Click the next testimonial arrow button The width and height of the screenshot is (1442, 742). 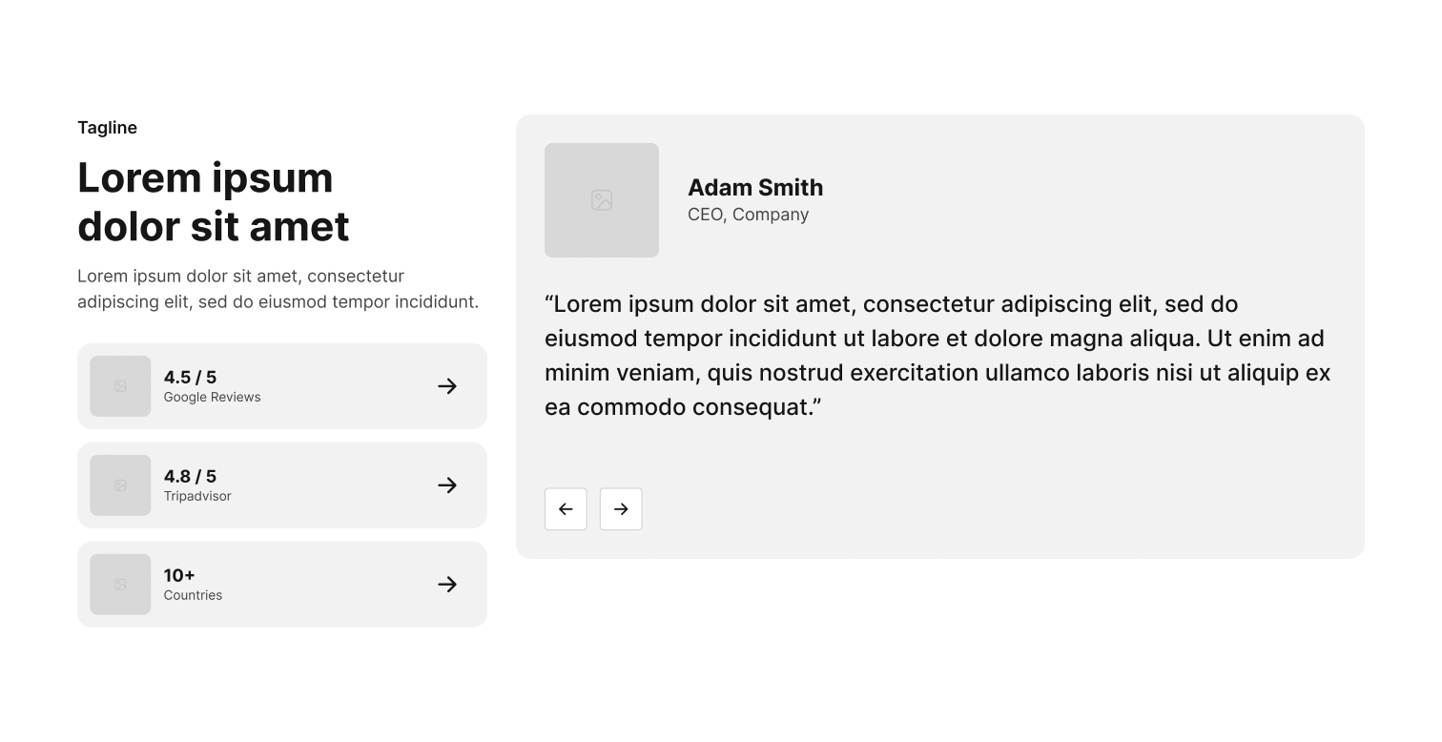(621, 509)
